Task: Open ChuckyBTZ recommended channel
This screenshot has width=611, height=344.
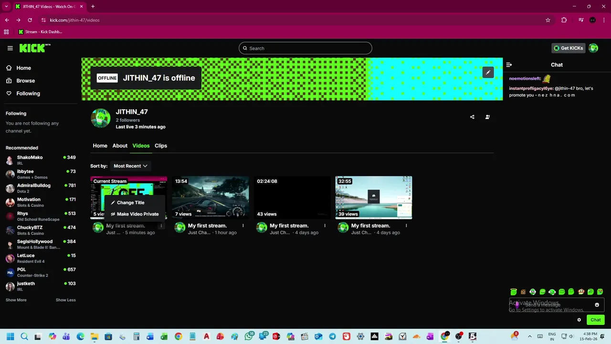Action: click(41, 230)
